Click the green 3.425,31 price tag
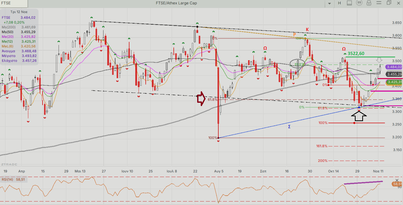This screenshot has width=403, height=205. click(394, 82)
